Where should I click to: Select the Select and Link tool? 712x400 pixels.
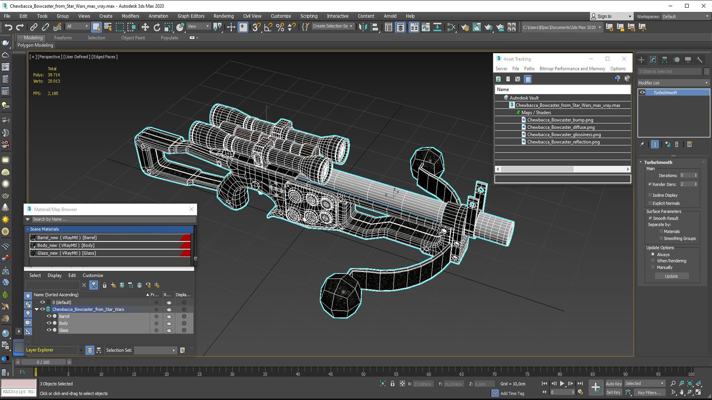pyautogui.click(x=34, y=27)
